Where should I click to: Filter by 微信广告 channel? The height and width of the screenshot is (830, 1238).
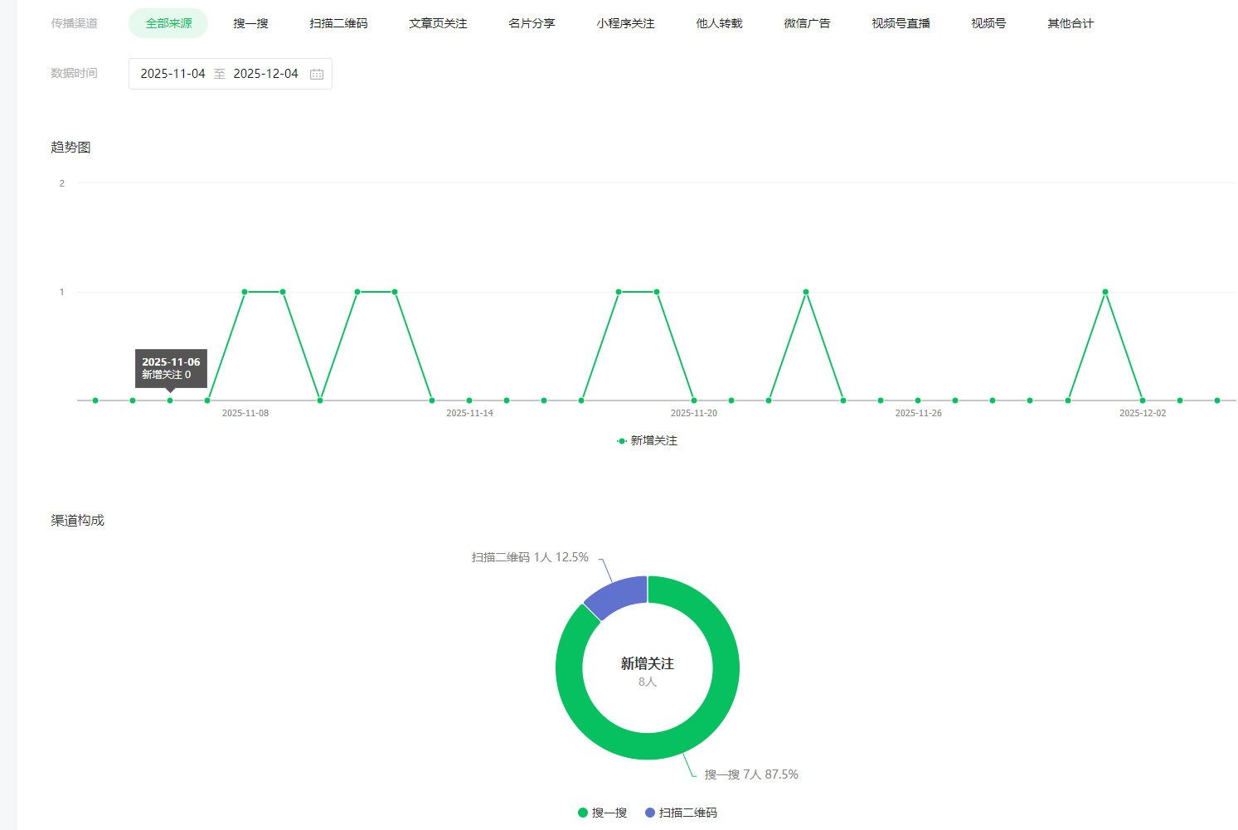807,23
